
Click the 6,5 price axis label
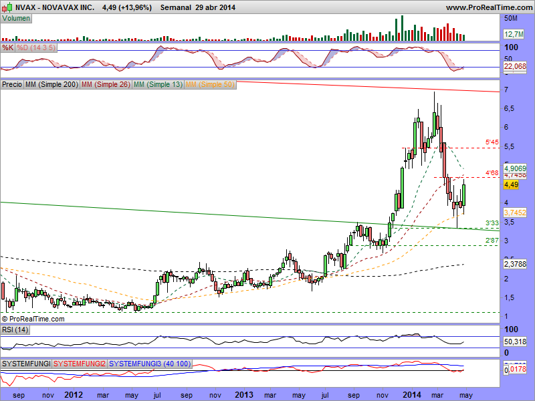pos(509,108)
